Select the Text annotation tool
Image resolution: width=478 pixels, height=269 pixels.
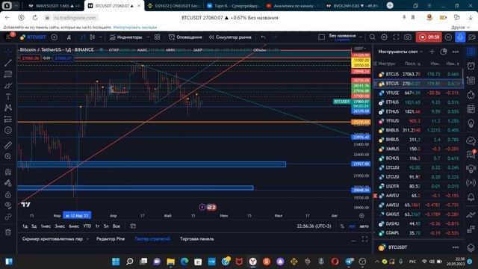[8, 96]
